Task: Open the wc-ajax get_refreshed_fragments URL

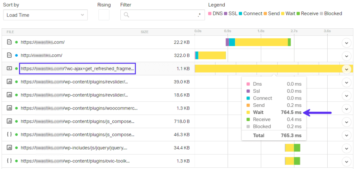Action: (77, 68)
